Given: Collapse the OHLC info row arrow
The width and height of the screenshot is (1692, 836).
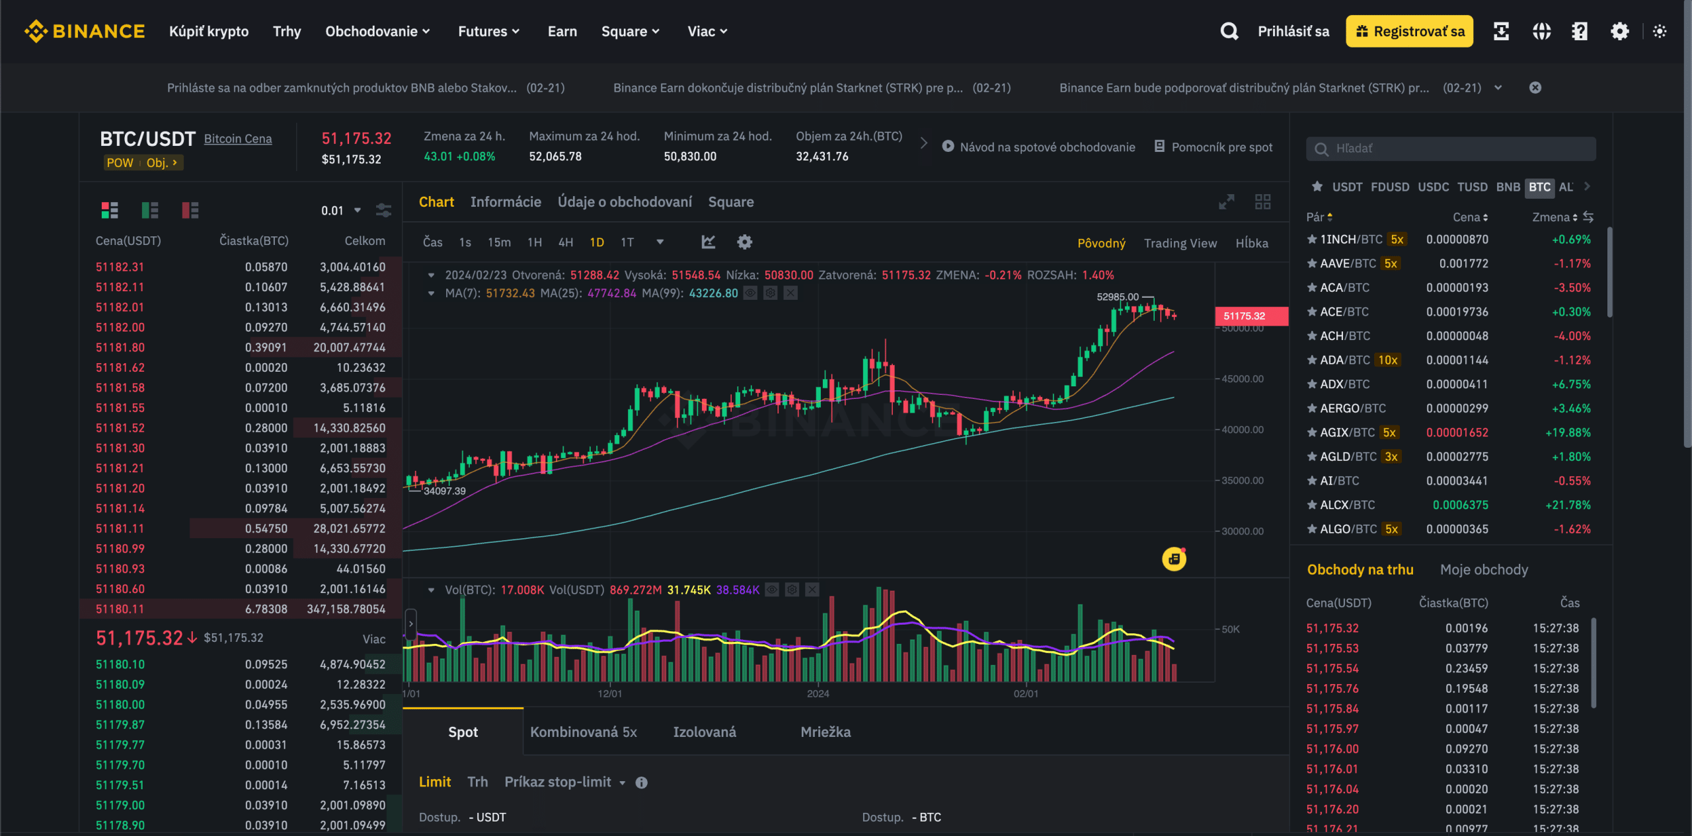Looking at the screenshot, I should pyautogui.click(x=431, y=275).
